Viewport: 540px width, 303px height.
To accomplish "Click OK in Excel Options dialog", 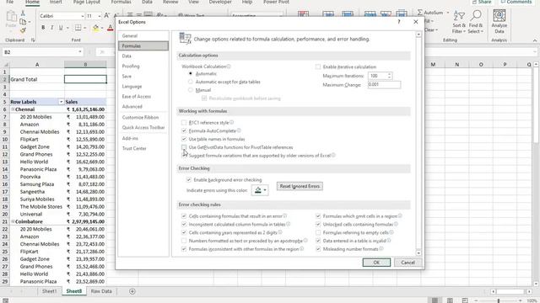I will 376,263.
